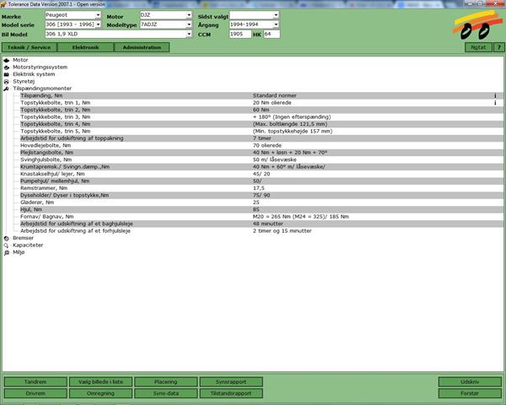Click the Motor category engine icon
The height and width of the screenshot is (405, 506).
click(7, 61)
